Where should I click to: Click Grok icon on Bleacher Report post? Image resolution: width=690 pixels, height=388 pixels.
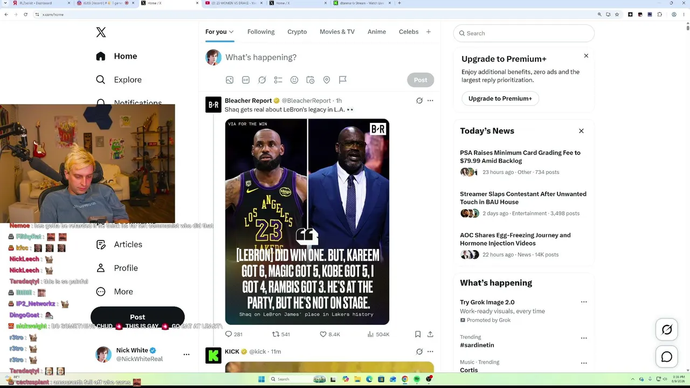pos(419,100)
